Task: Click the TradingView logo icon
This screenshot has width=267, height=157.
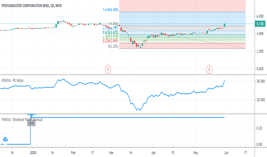Action: (5, 139)
